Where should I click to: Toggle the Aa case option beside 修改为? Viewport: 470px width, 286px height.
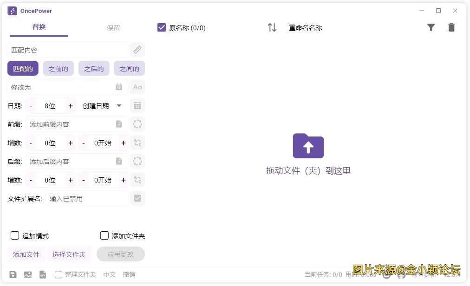point(137,87)
